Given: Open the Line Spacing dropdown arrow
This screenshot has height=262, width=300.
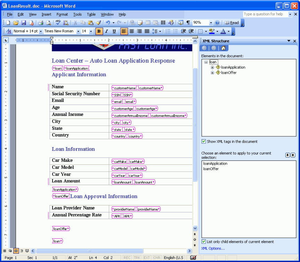Looking at the screenshot, I should tap(160, 31).
